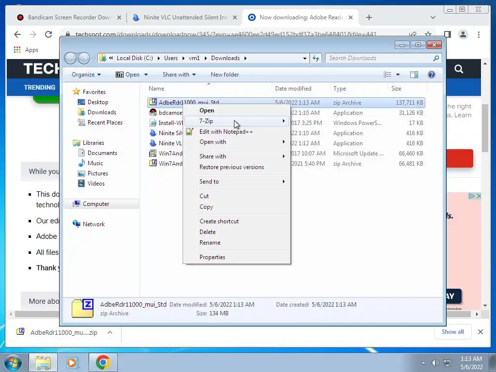
Task: Click the Users breadcrumb in address bar
Action: [x=171, y=58]
